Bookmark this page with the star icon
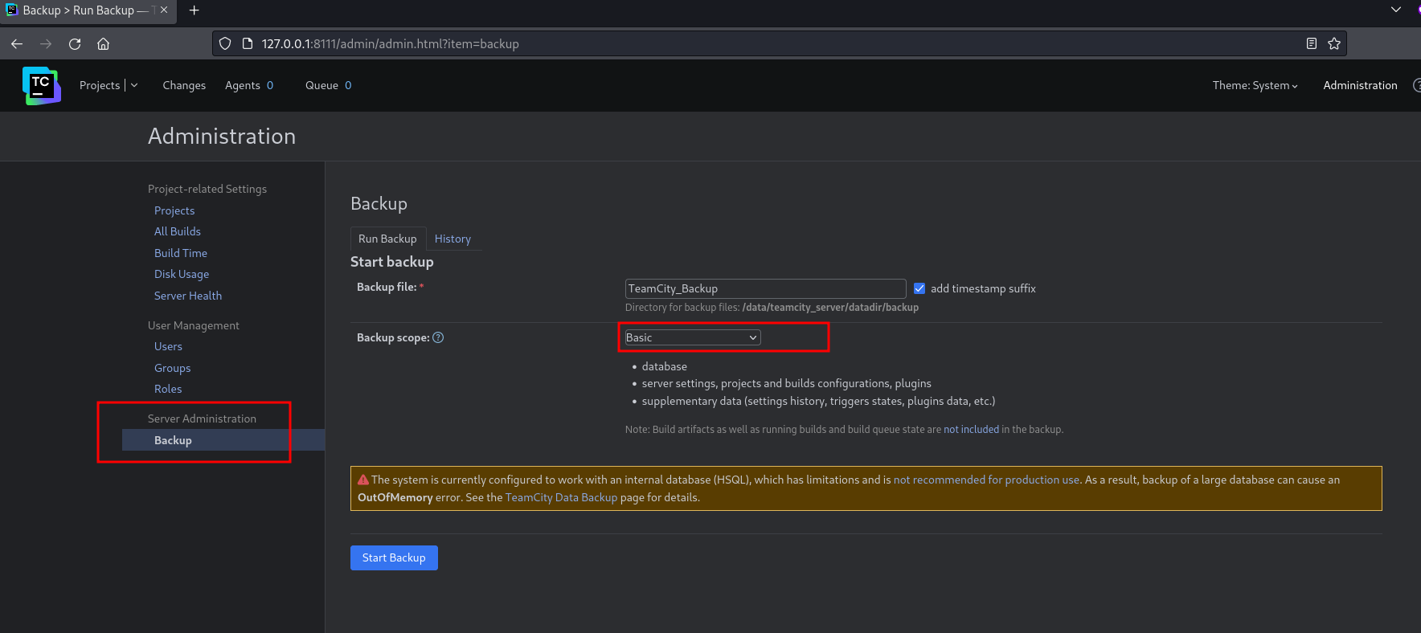This screenshot has width=1421, height=633. (x=1334, y=44)
